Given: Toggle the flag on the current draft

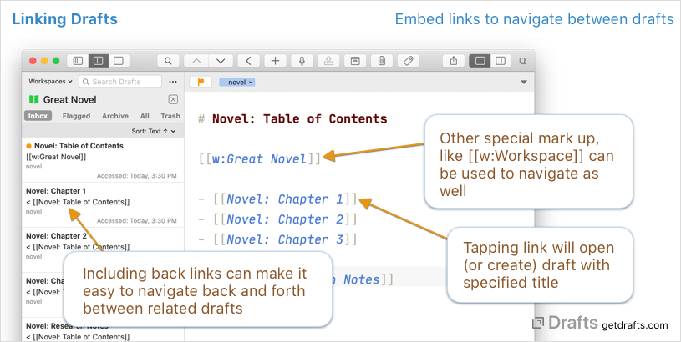Looking at the screenshot, I should [201, 82].
